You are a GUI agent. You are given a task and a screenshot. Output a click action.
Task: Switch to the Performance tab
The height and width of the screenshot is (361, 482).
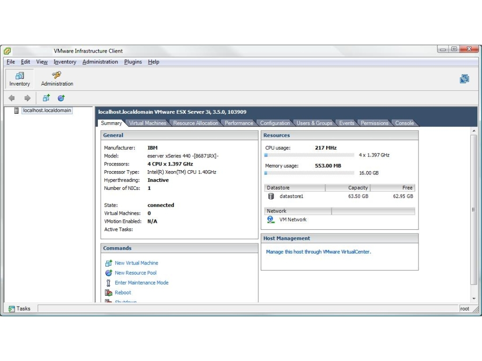click(x=239, y=123)
